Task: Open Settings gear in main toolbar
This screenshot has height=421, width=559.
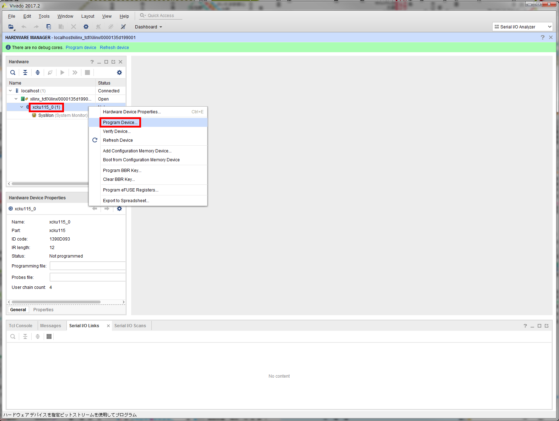Action: click(86, 27)
